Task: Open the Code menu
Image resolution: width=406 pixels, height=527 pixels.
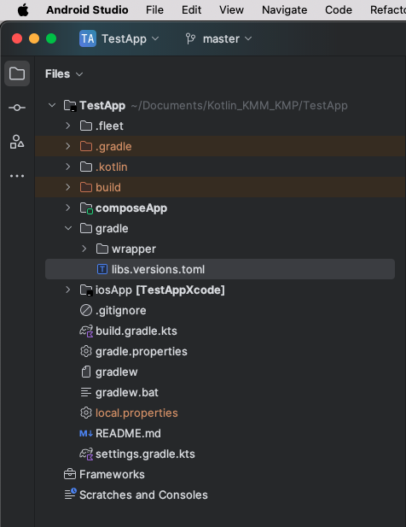Action: tap(339, 9)
